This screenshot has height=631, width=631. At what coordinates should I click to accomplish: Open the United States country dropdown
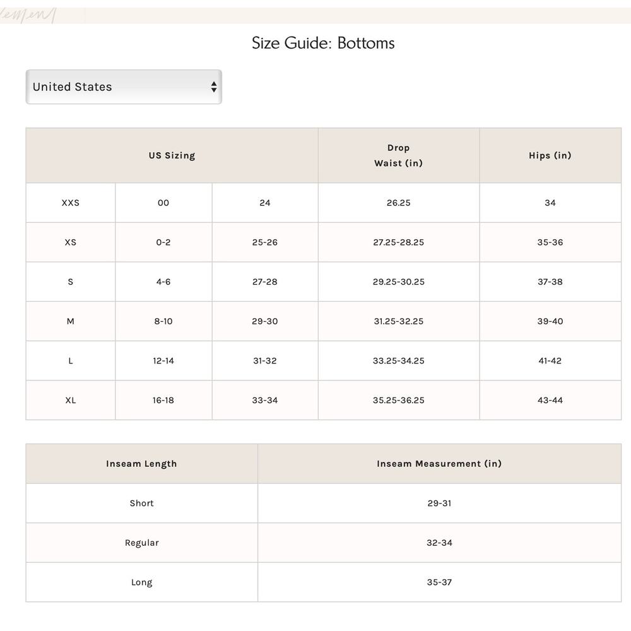[x=123, y=87]
